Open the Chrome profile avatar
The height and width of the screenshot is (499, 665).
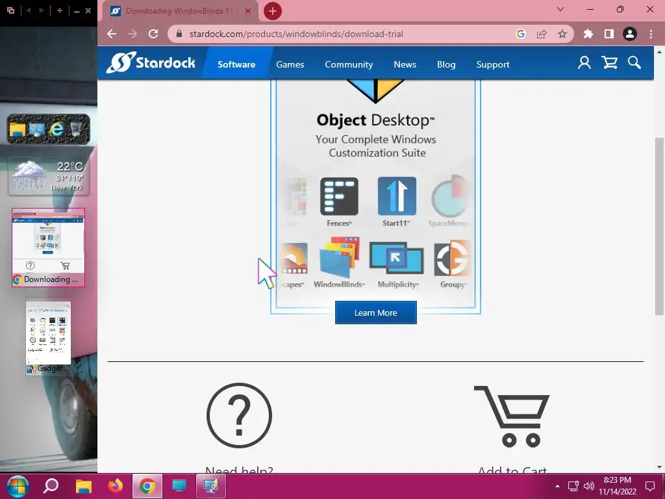(x=630, y=34)
